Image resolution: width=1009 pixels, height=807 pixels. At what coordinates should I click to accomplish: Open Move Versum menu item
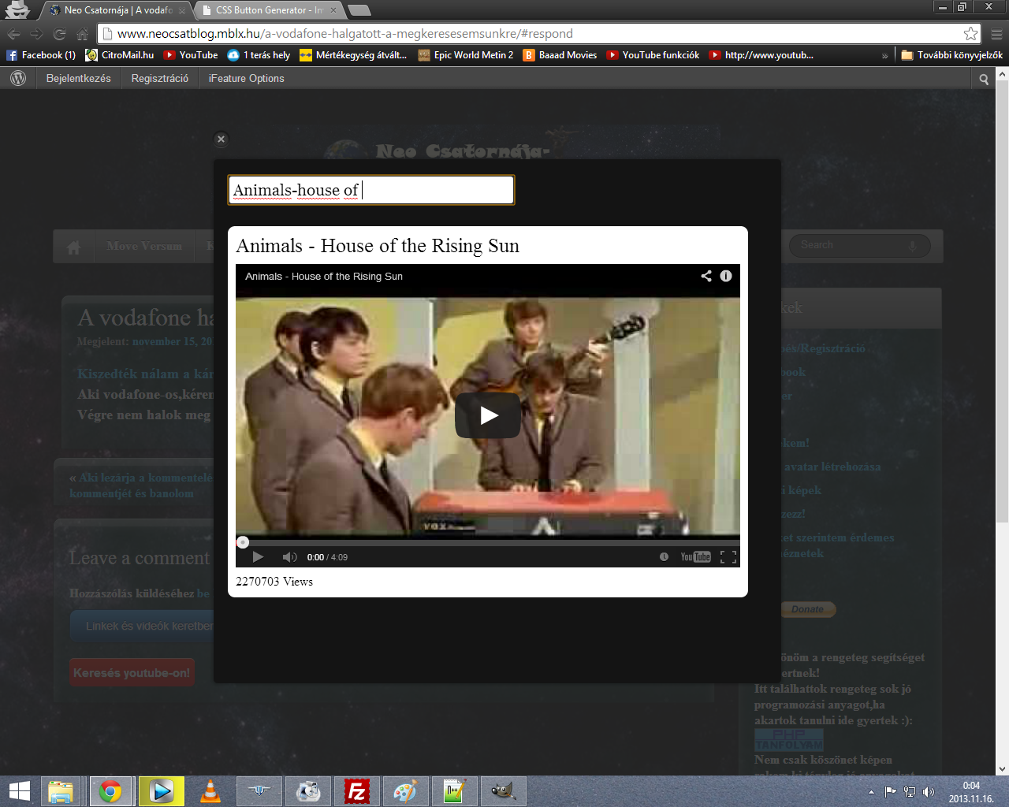point(144,246)
